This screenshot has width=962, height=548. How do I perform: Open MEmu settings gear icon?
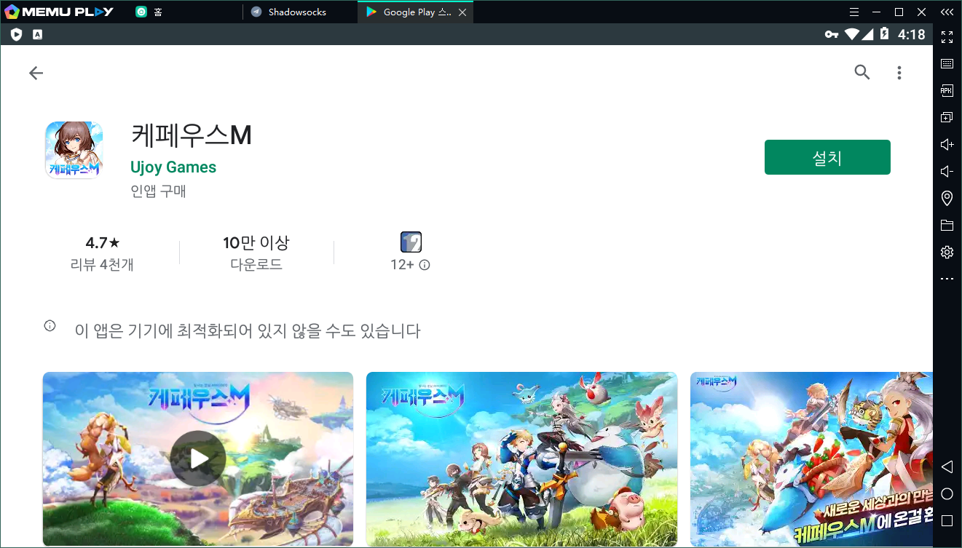pyautogui.click(x=947, y=252)
